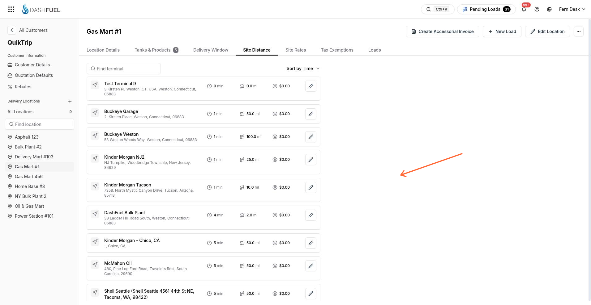The height and width of the screenshot is (305, 591).
Task: Click the New Load button
Action: pyautogui.click(x=502, y=31)
